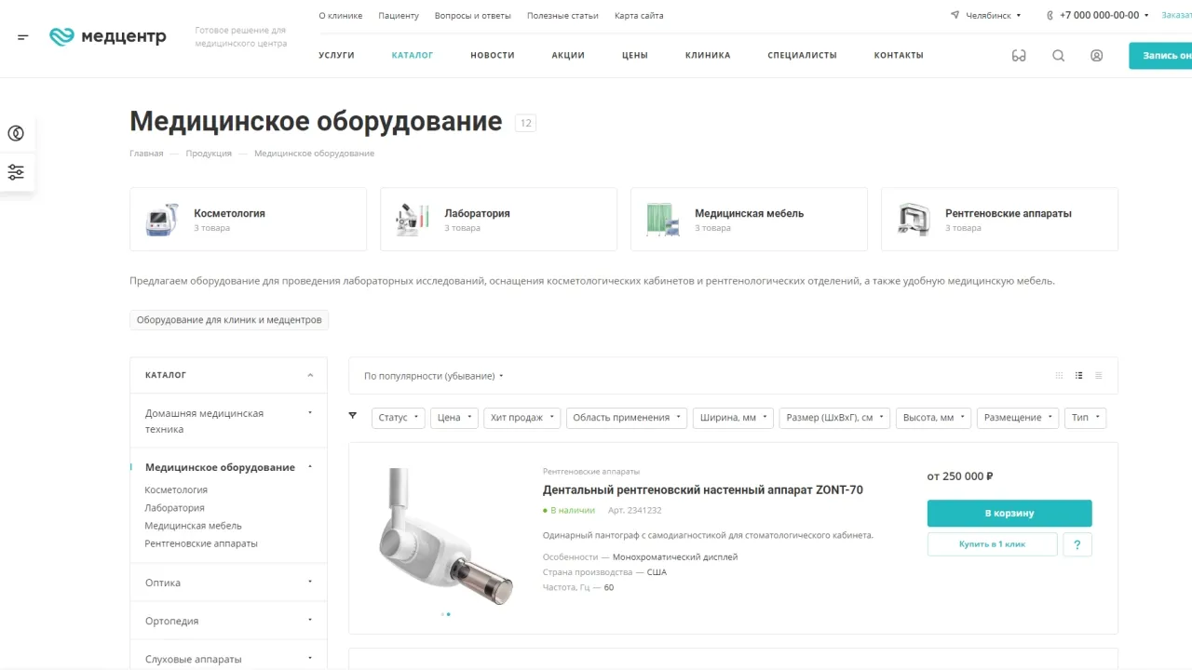Open the Статус filter dropdown
This screenshot has width=1192, height=670.
(x=399, y=418)
